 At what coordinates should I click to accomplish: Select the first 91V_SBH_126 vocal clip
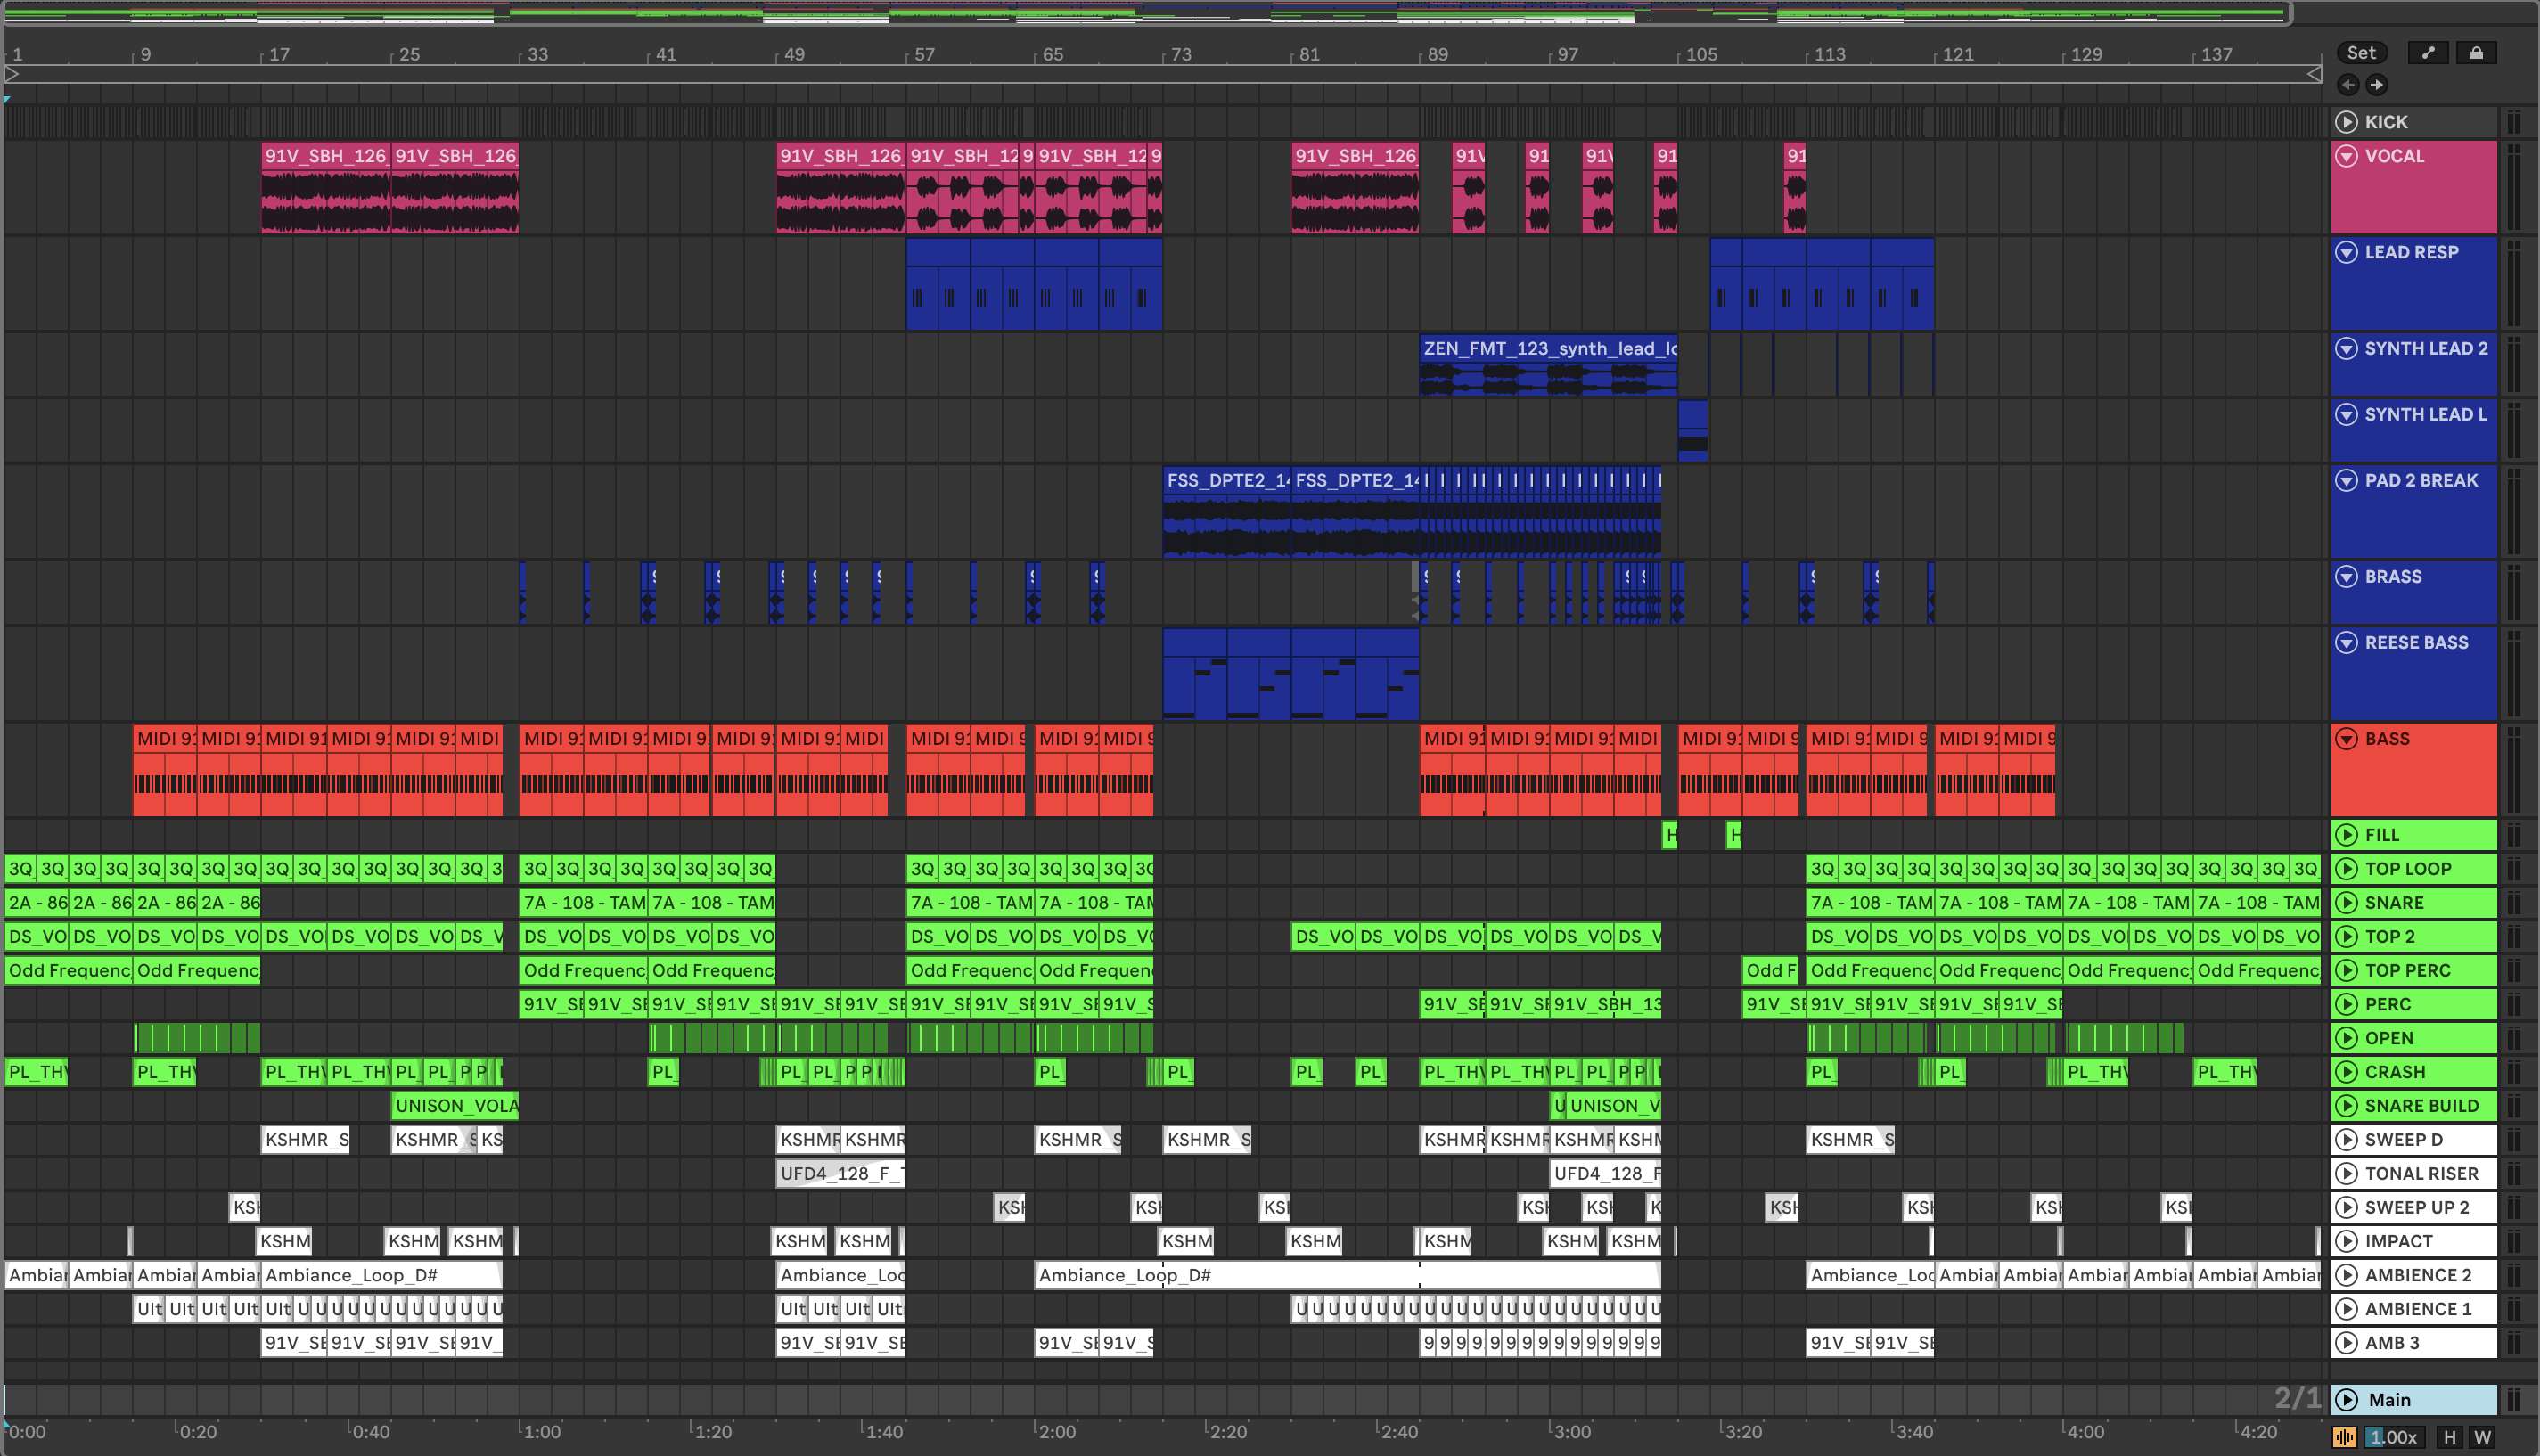(x=326, y=187)
